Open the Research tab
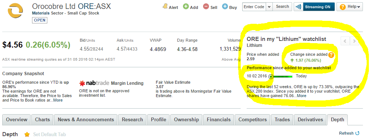389x138 pixels. click(133, 120)
